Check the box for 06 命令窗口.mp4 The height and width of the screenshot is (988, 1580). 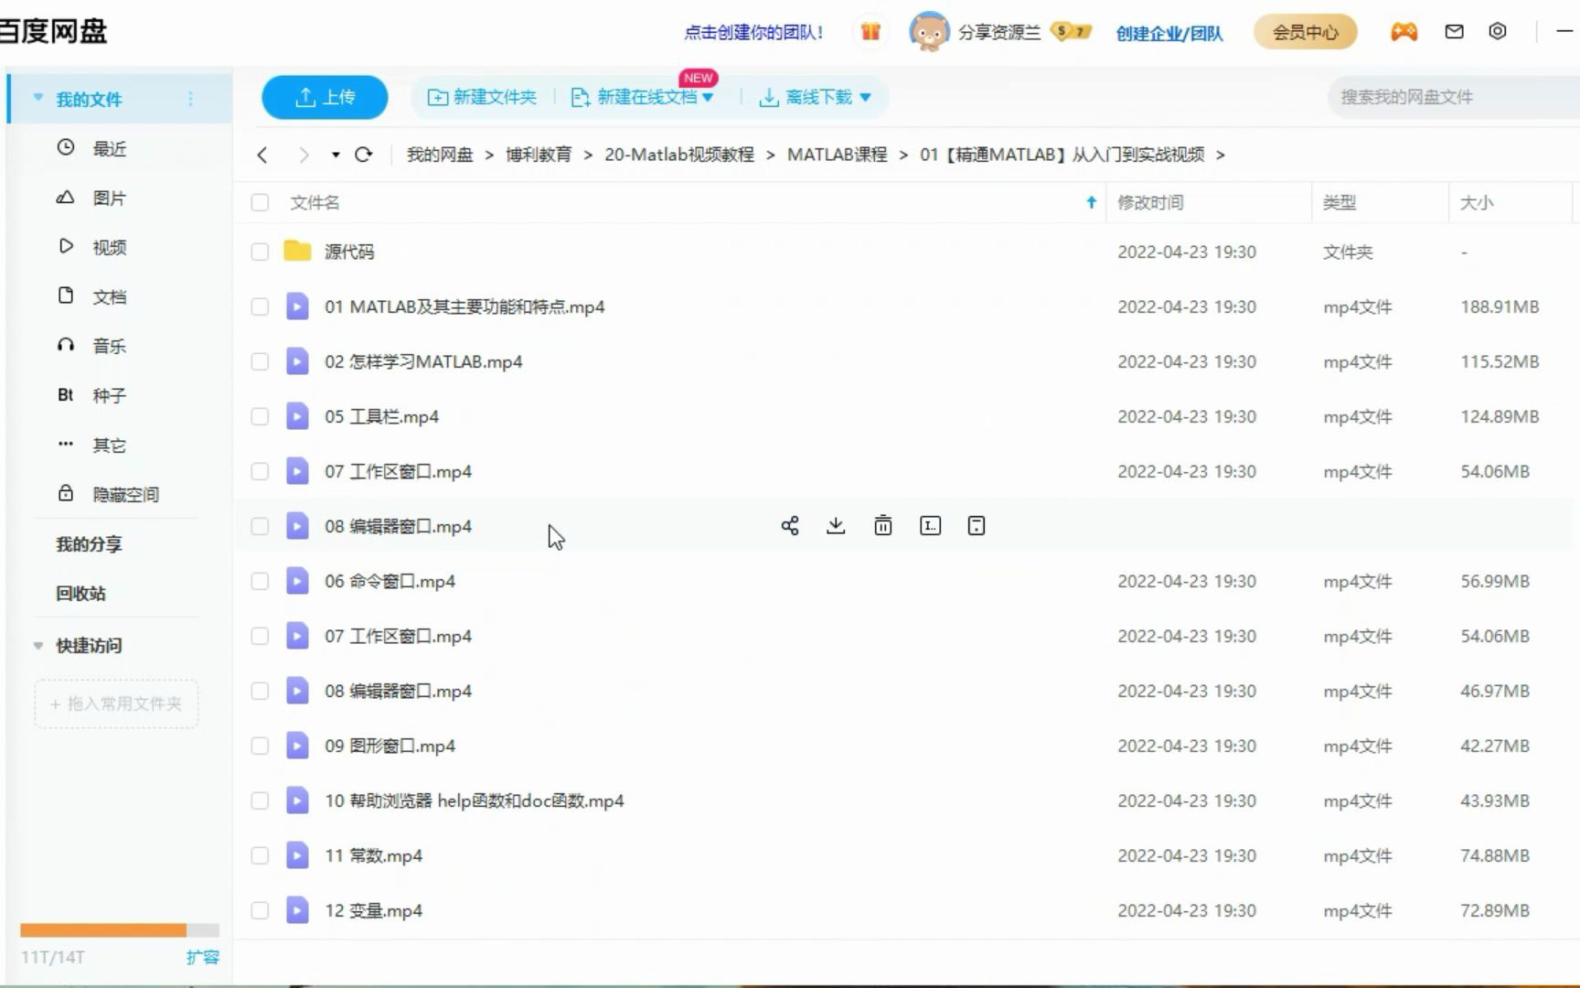tap(260, 581)
